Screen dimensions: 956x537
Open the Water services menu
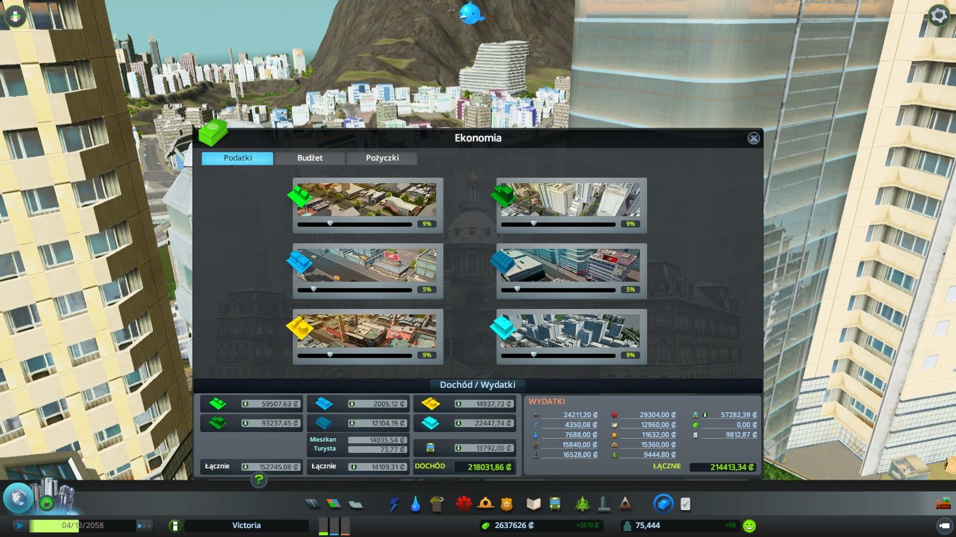coord(416,505)
